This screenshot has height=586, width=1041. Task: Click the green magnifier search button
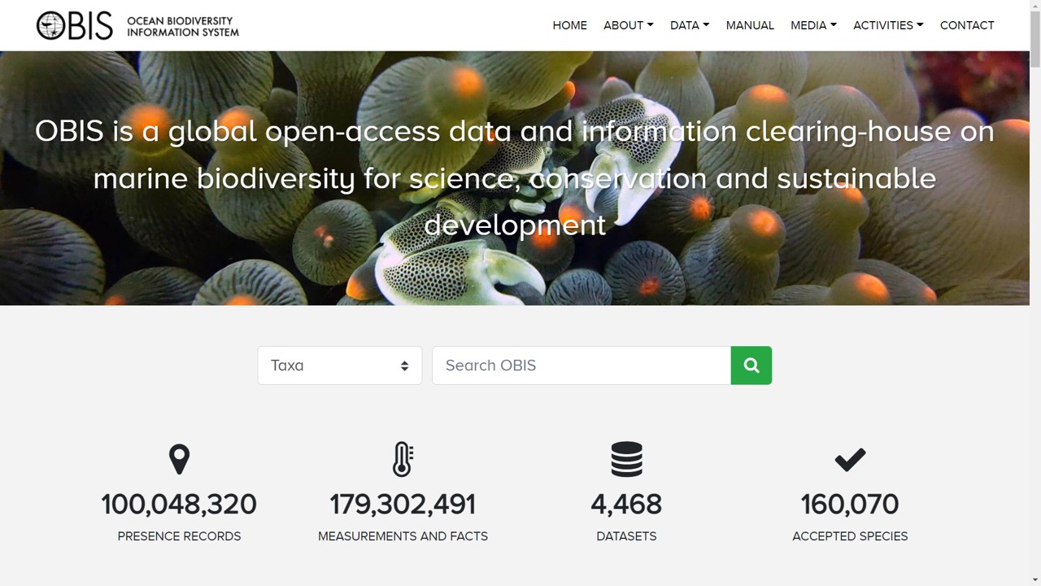[751, 365]
